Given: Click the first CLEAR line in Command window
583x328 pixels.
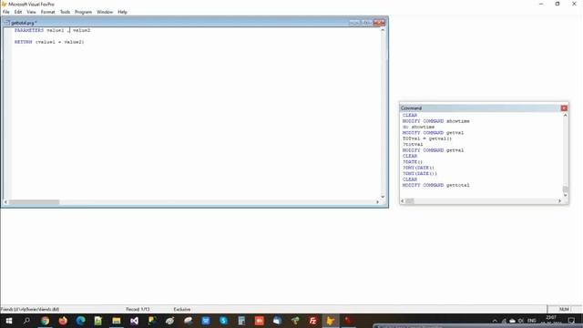Looking at the screenshot, I should pyautogui.click(x=410, y=116).
